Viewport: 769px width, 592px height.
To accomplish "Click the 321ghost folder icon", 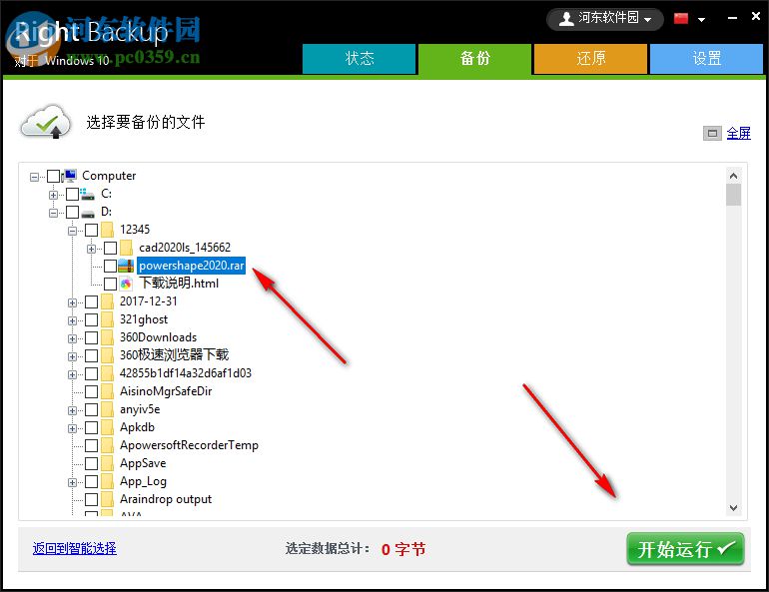I will click(107, 319).
